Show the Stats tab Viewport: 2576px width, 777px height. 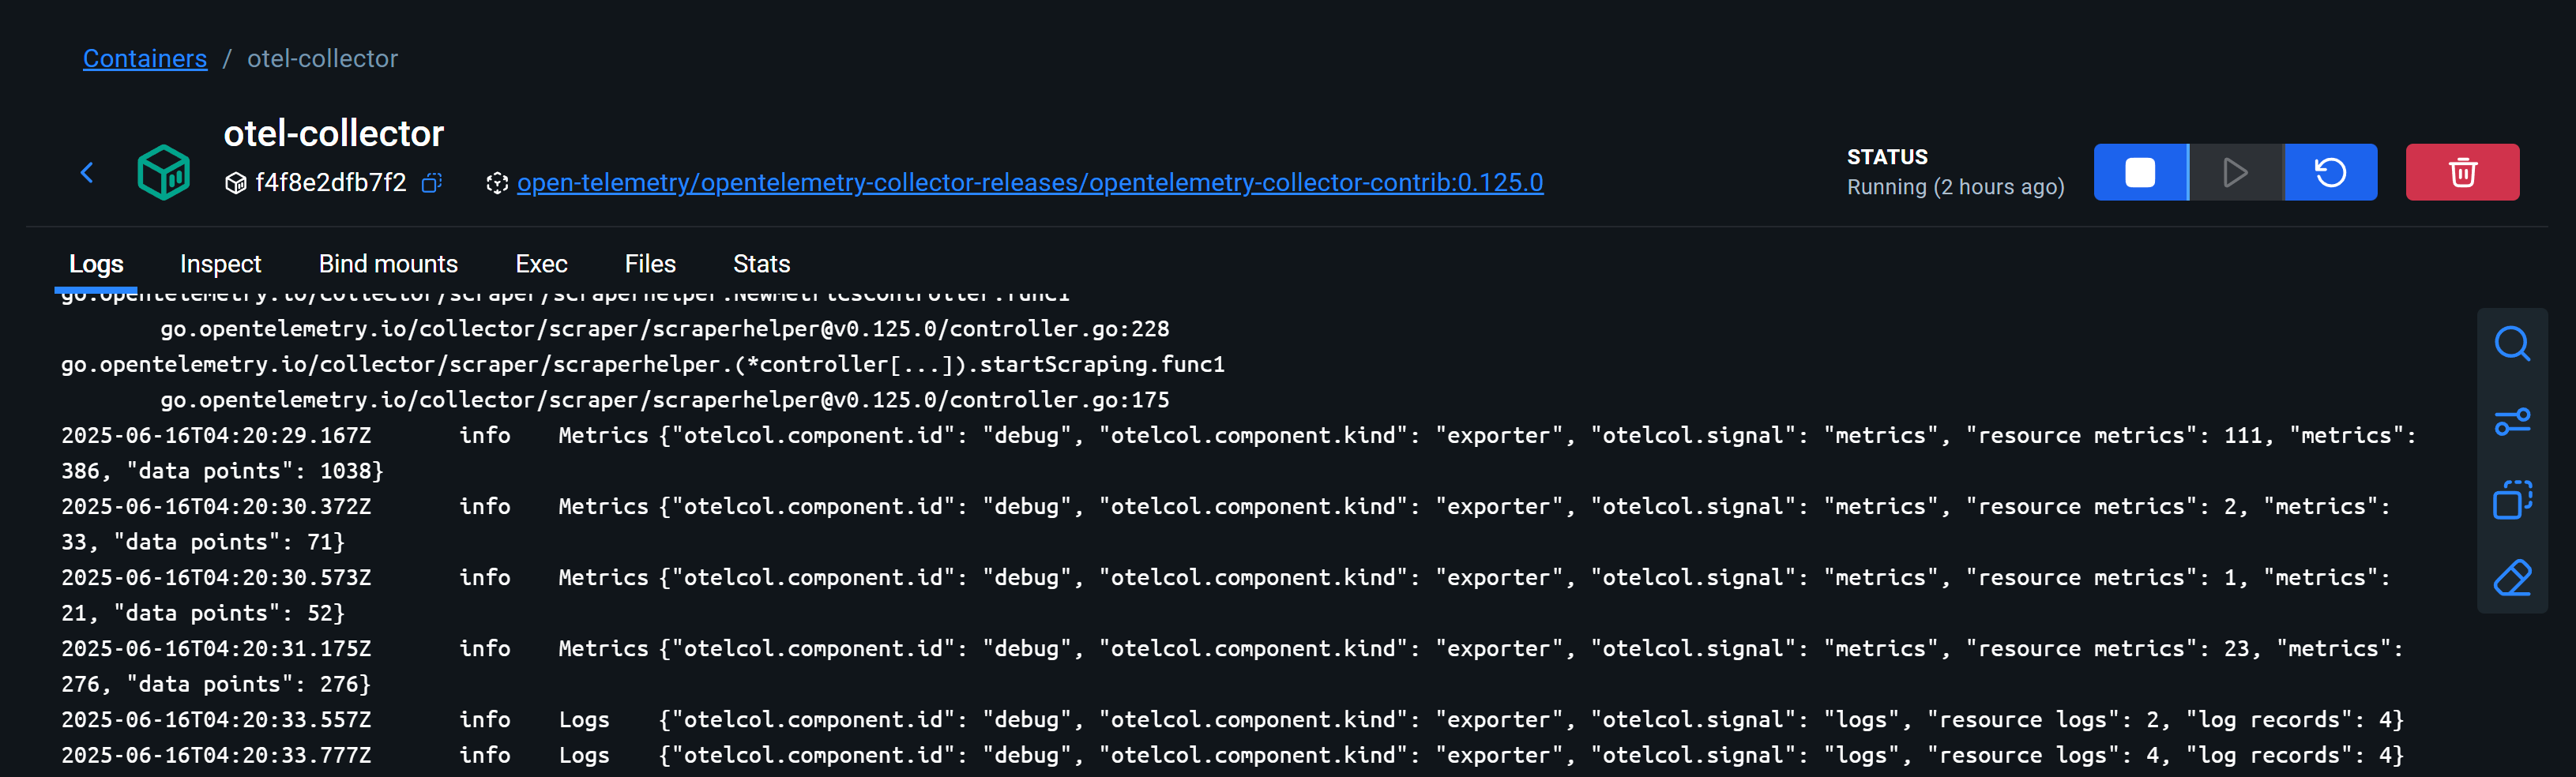pyautogui.click(x=761, y=264)
